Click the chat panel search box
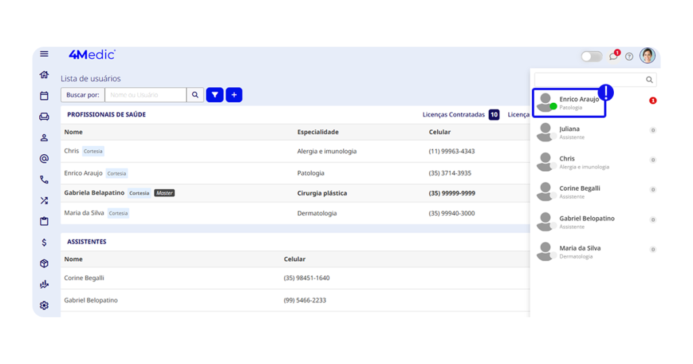This screenshot has height=364, width=693. (589, 80)
